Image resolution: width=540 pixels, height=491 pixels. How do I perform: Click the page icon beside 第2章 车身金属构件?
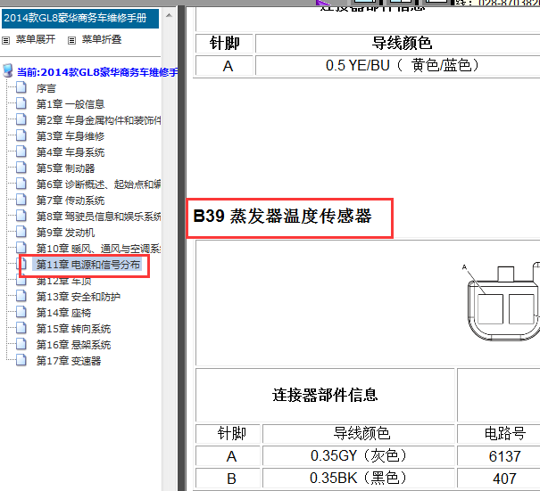[21, 119]
